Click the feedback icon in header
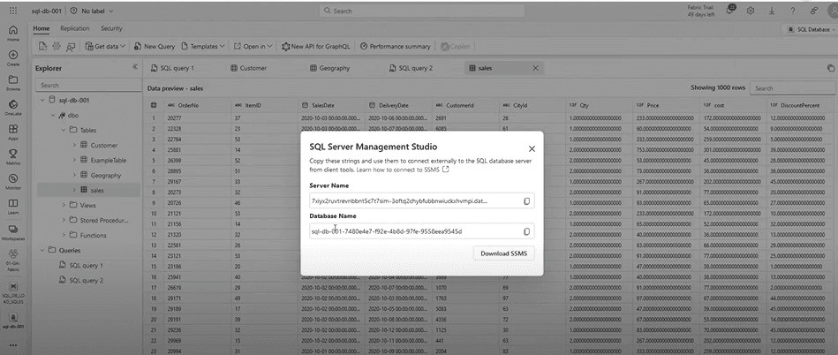Viewport: 838px width, 355px height. coord(814,11)
